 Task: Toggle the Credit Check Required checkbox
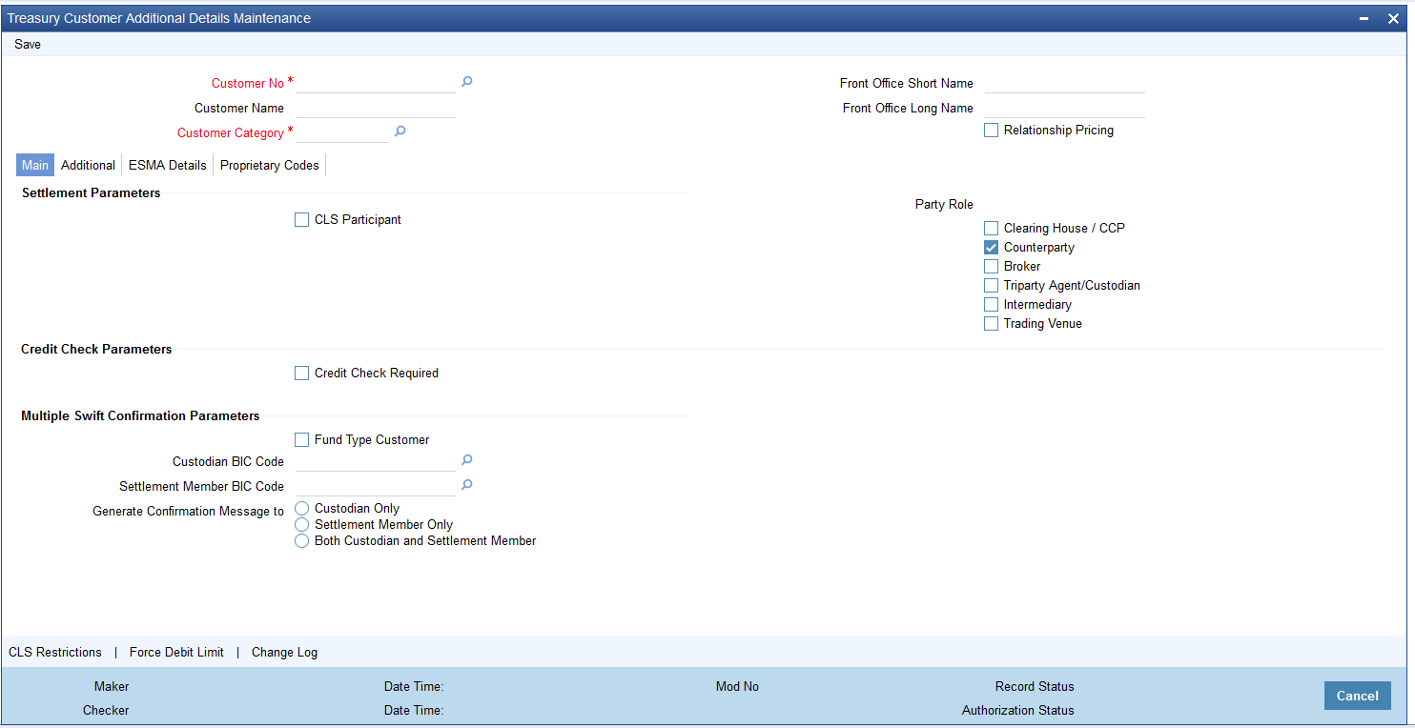coord(302,374)
